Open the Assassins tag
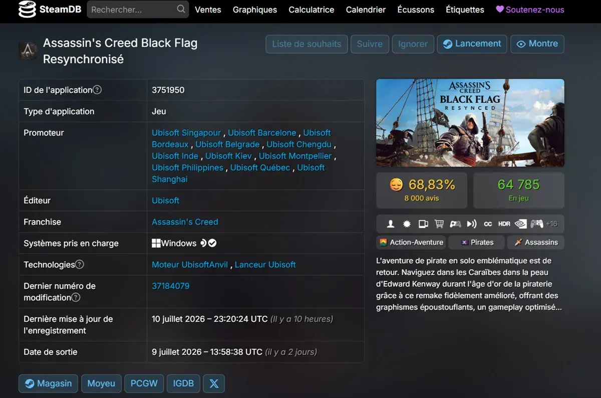Image resolution: width=601 pixels, height=398 pixels. coord(536,242)
